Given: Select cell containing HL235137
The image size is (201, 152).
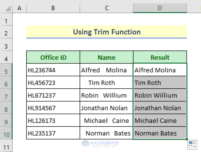Looking at the screenshot, I should (x=53, y=133).
